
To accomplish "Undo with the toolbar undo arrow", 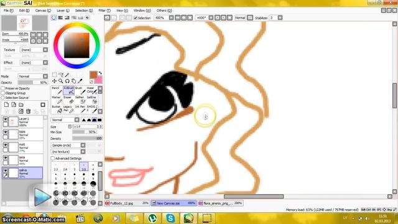I will (107, 18).
